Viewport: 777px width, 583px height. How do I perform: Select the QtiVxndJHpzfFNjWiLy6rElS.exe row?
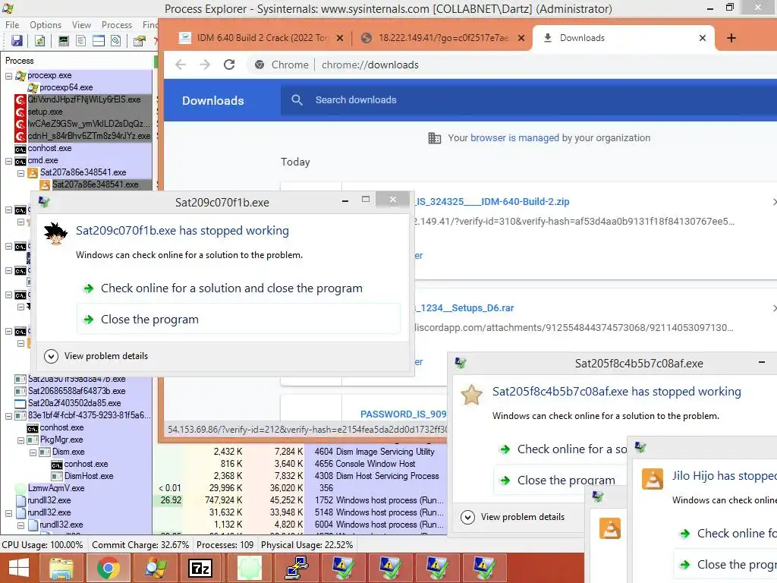tap(83, 99)
